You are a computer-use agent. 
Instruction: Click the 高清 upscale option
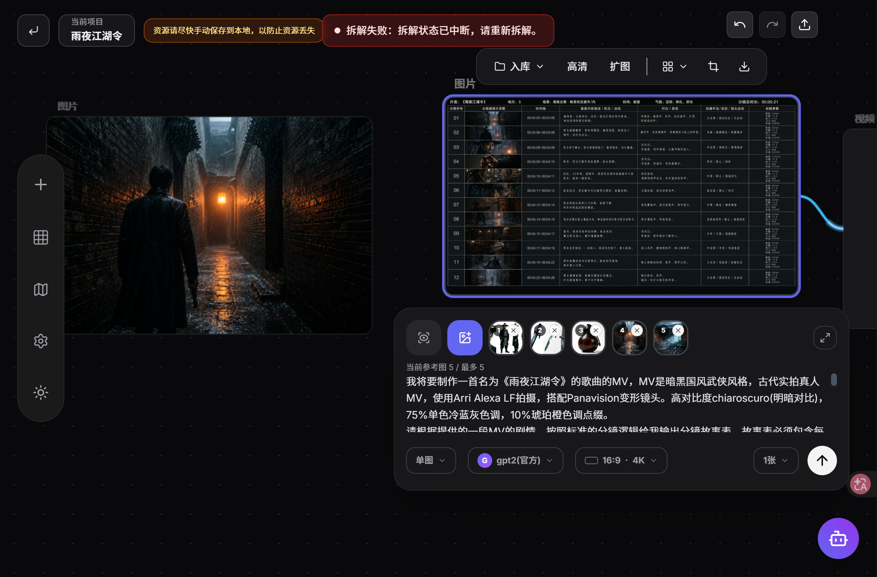(x=577, y=67)
